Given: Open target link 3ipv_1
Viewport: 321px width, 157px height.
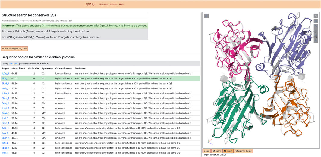Looking at the screenshot, I should 5,78.
